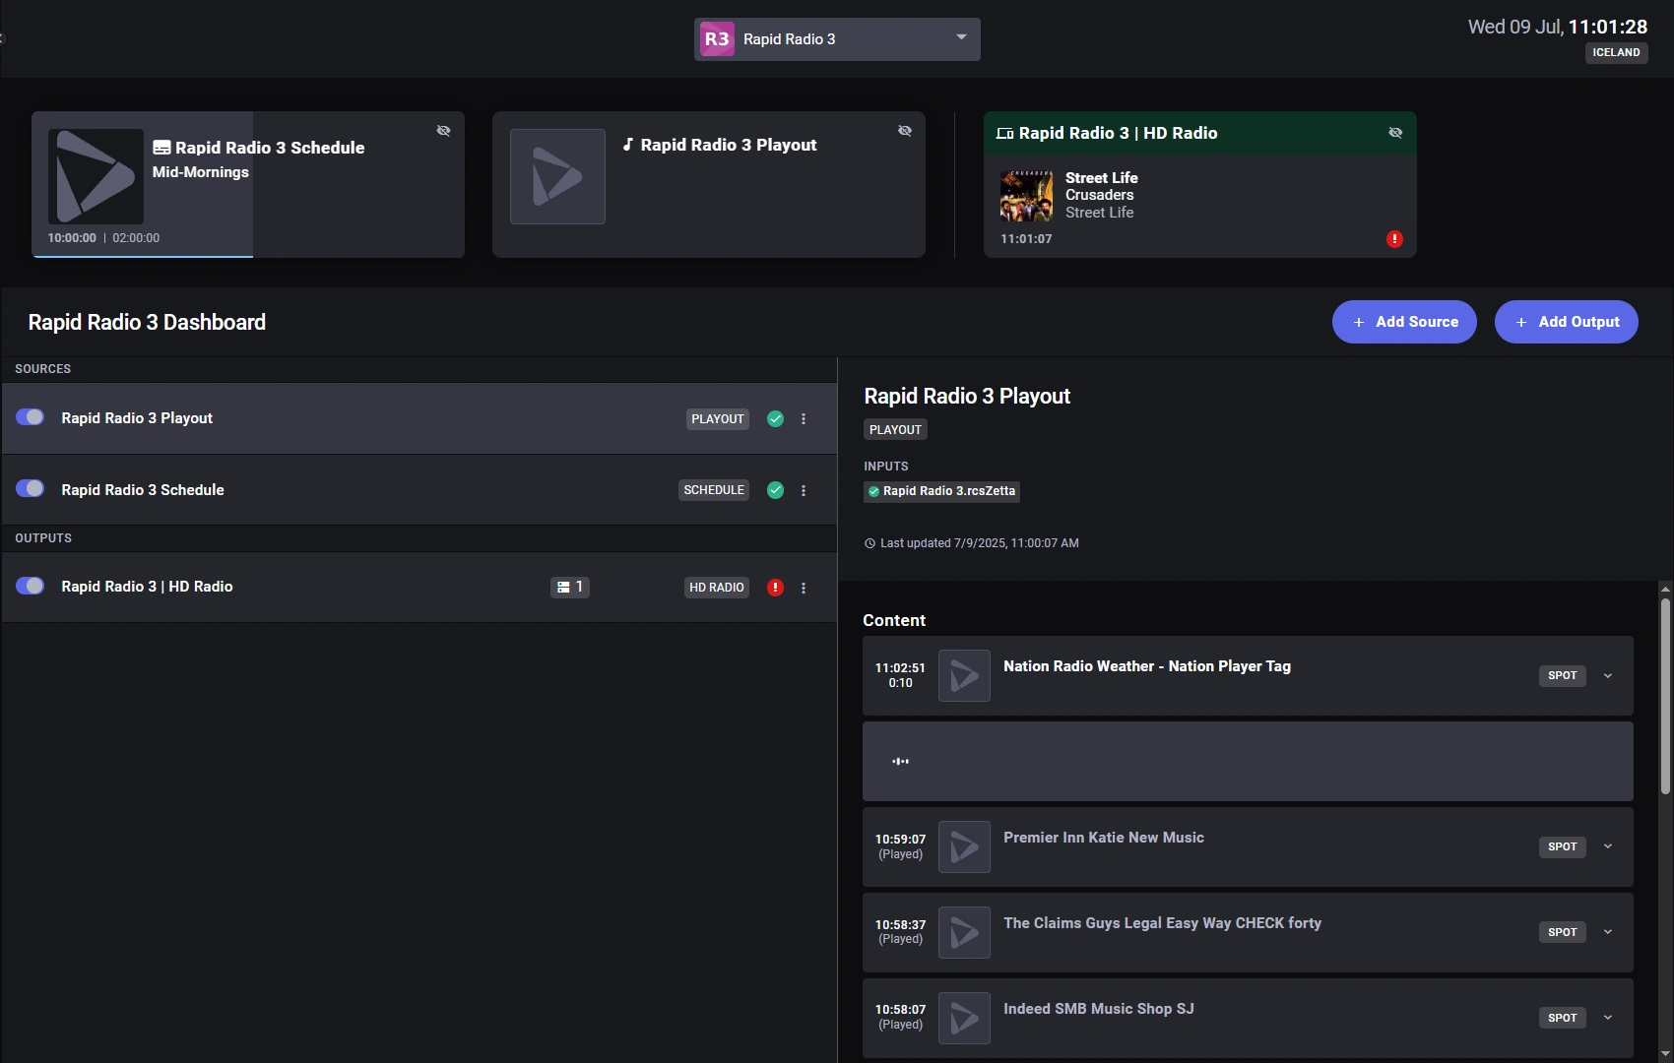Click the Rapid Radio 3.rcsZetta input chip
The height and width of the screenshot is (1063, 1674).
pyautogui.click(x=941, y=491)
